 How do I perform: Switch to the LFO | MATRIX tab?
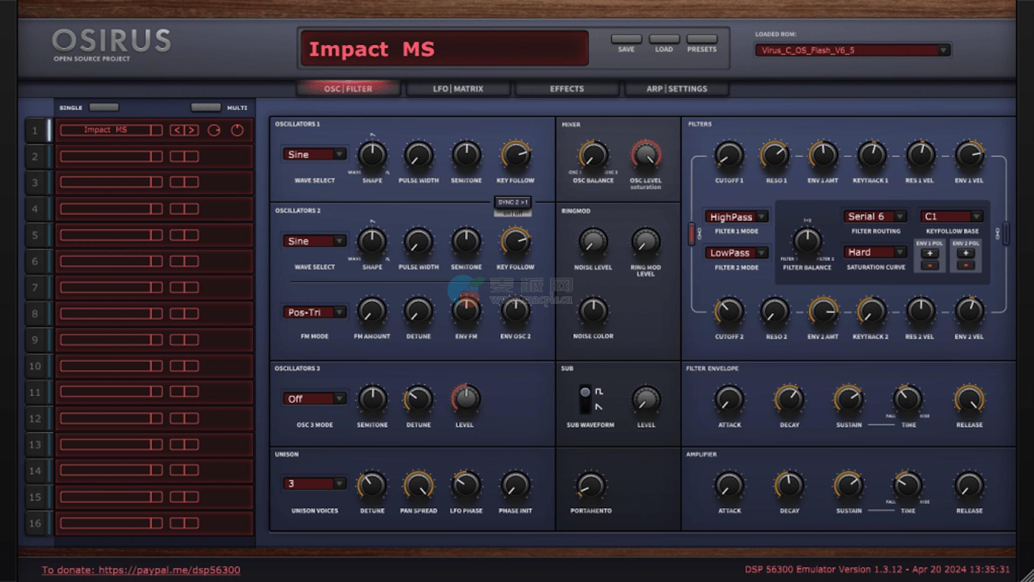458,89
